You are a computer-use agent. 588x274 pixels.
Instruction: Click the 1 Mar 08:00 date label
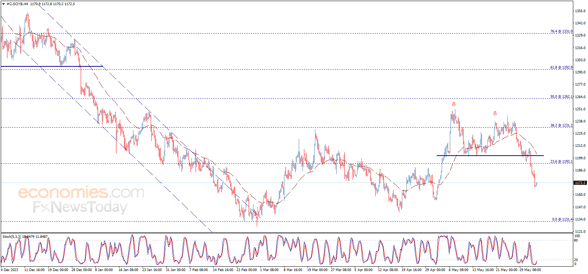tap(269, 270)
